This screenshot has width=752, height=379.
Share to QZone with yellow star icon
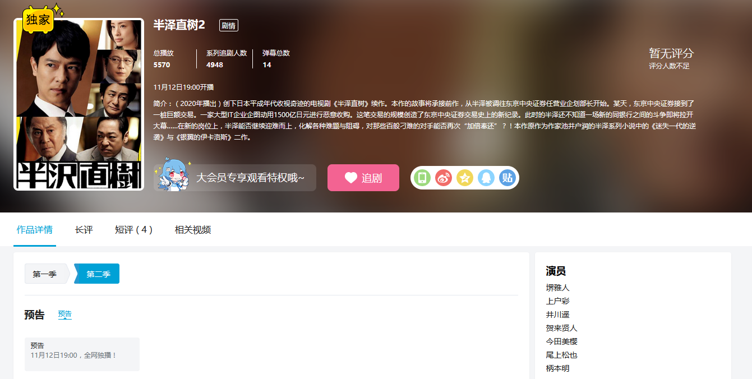point(465,178)
